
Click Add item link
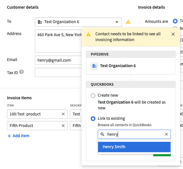coord(19,136)
